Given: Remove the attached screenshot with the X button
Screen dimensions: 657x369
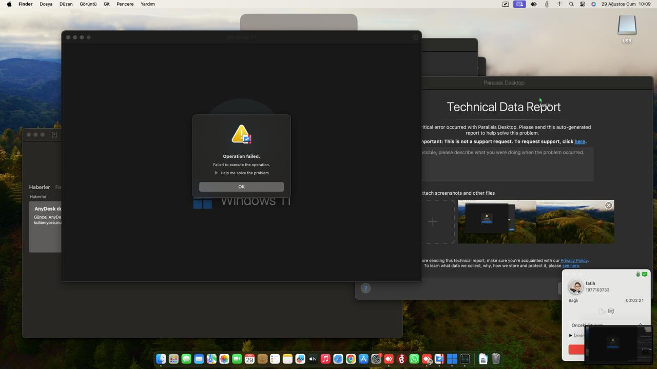Looking at the screenshot, I should point(608,206).
